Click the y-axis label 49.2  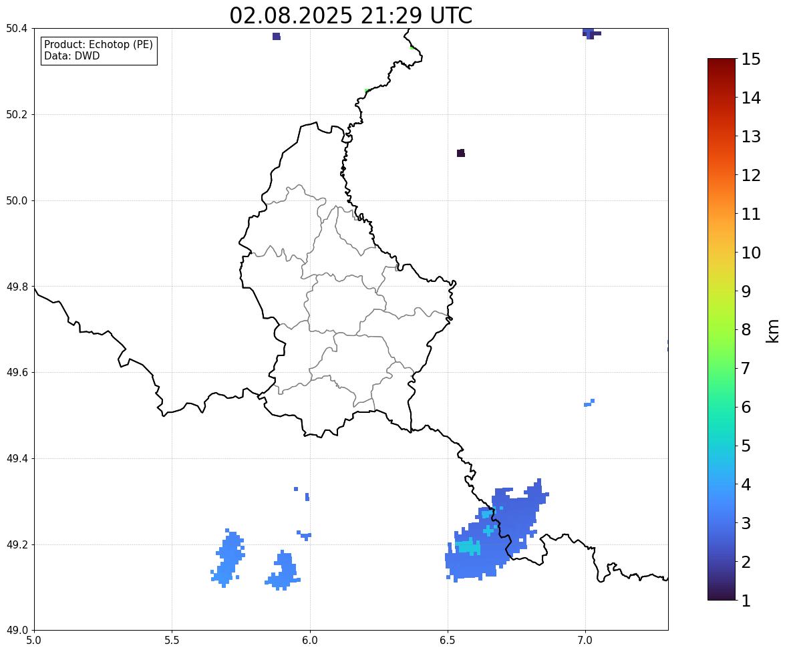coord(16,544)
